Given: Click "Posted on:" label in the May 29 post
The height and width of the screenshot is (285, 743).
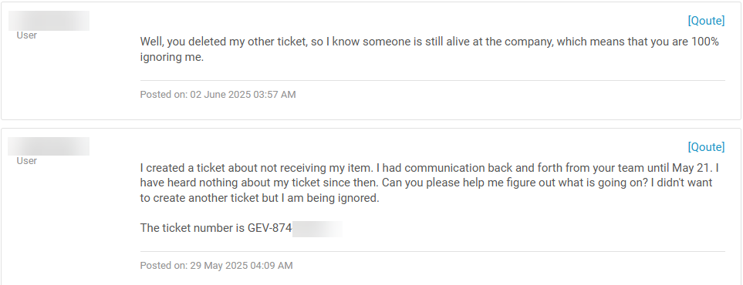Looking at the screenshot, I should [x=164, y=266].
